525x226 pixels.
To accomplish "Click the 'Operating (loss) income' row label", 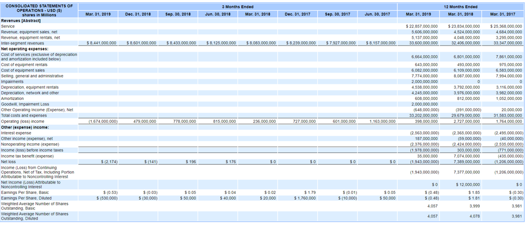I will tap(23, 121).
